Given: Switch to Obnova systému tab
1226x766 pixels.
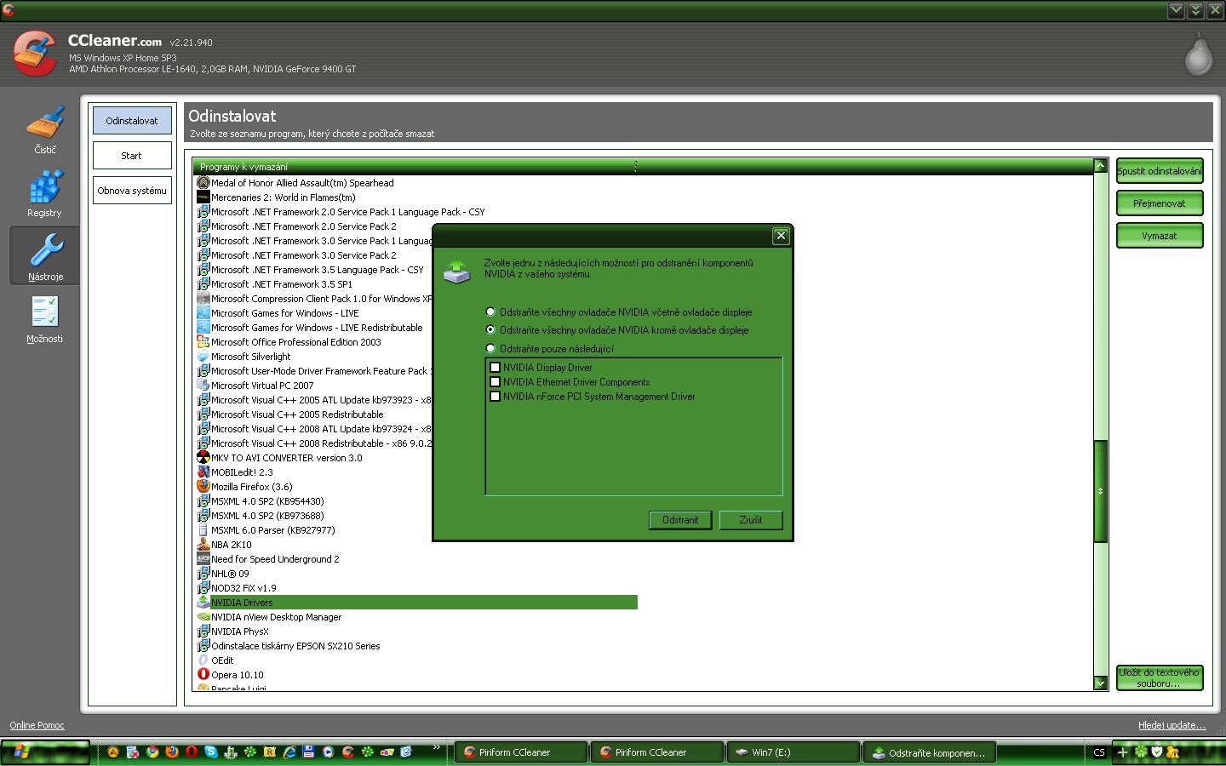Looking at the screenshot, I should pyautogui.click(x=132, y=191).
